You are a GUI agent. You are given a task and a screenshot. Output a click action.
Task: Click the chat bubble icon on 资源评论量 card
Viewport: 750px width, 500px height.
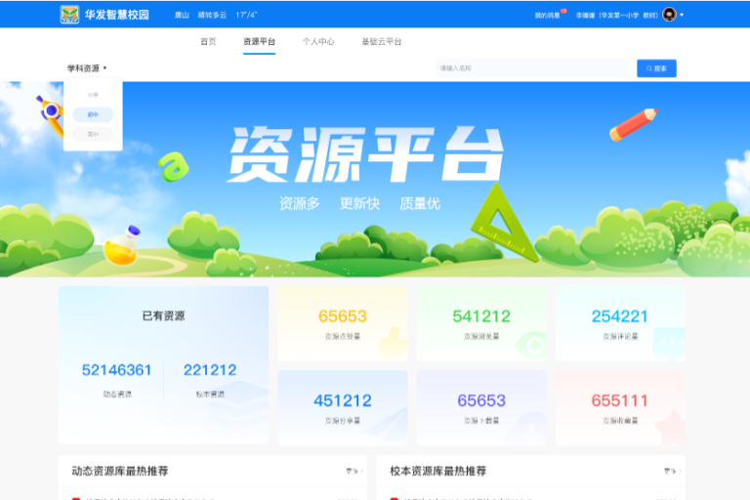(670, 342)
